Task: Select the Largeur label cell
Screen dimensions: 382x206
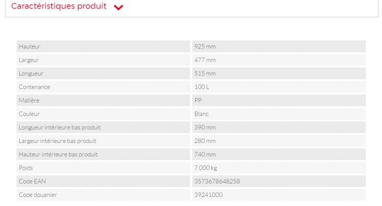Action: pos(29,60)
